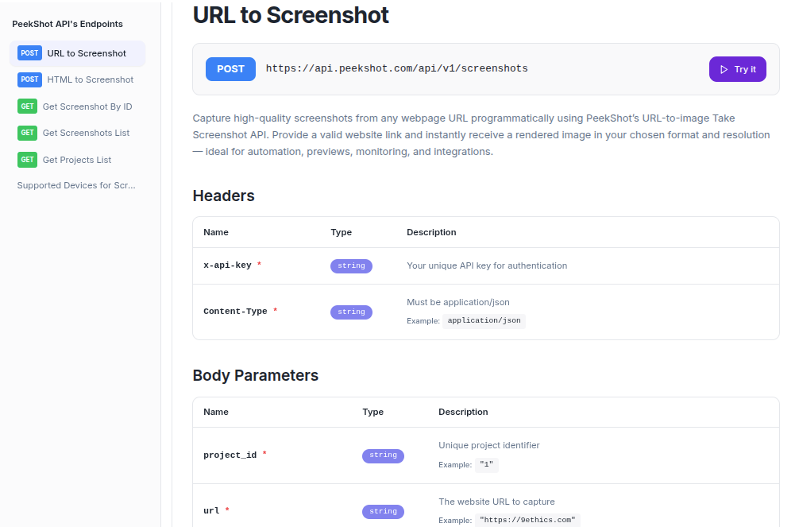This screenshot has height=527, width=799.
Task: Click the "https://9ethics.com" example value
Action: (527, 521)
